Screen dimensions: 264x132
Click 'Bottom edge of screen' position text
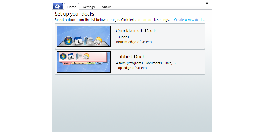[134, 42]
